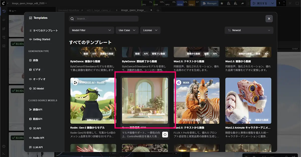Star the current workflow using the star icon

(x=222, y=3)
